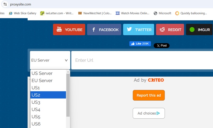
Task: Click the Reddit alien icon
Action: click(162, 29)
